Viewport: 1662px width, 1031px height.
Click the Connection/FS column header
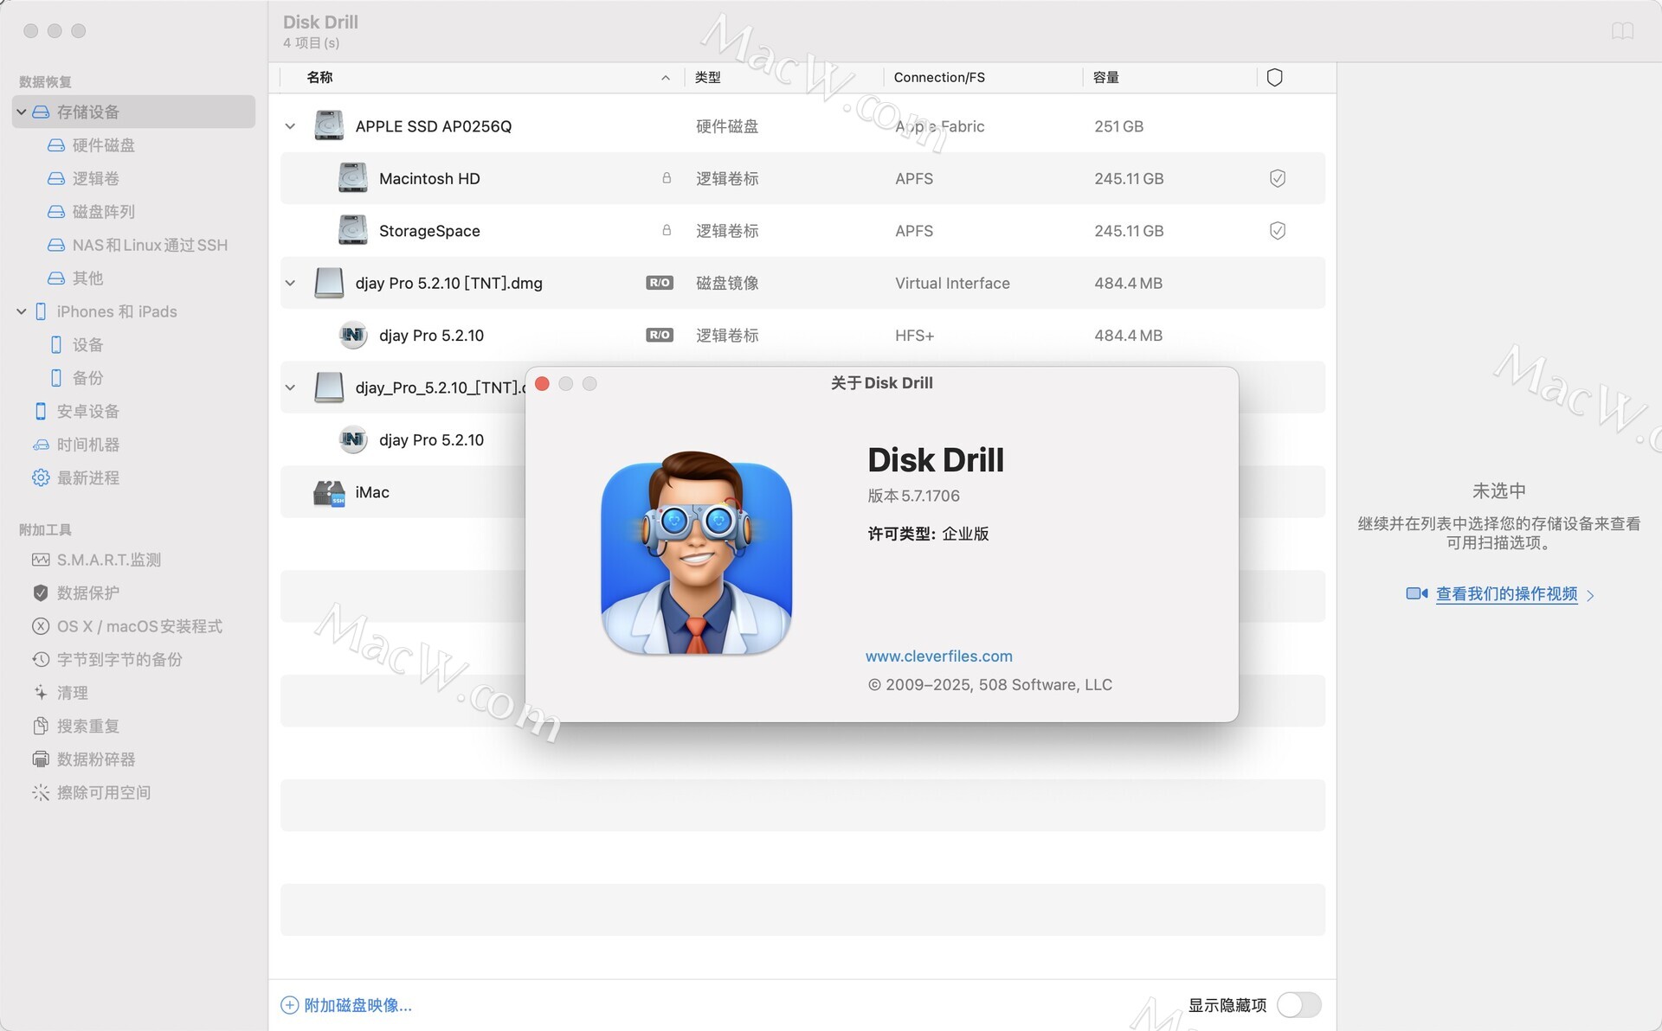[939, 78]
